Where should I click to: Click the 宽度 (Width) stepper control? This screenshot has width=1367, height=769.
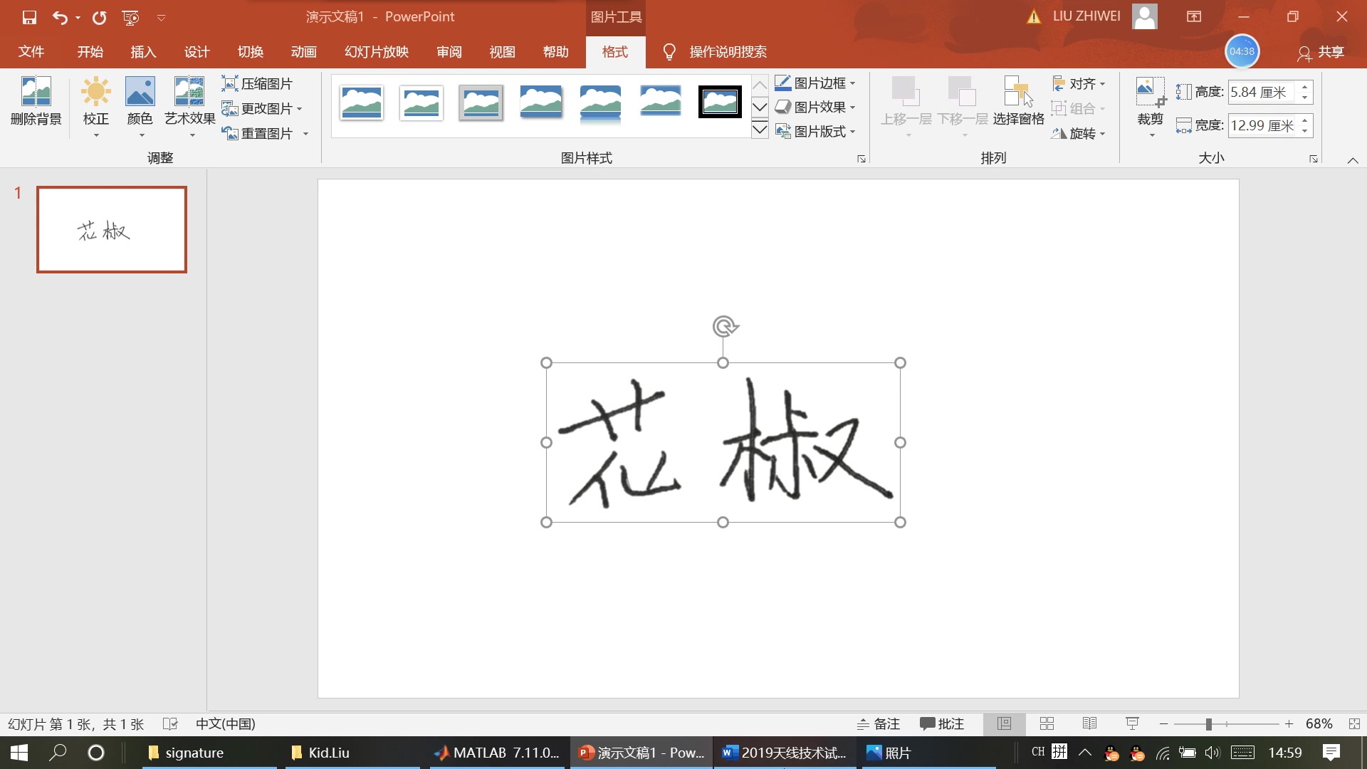(x=1304, y=125)
